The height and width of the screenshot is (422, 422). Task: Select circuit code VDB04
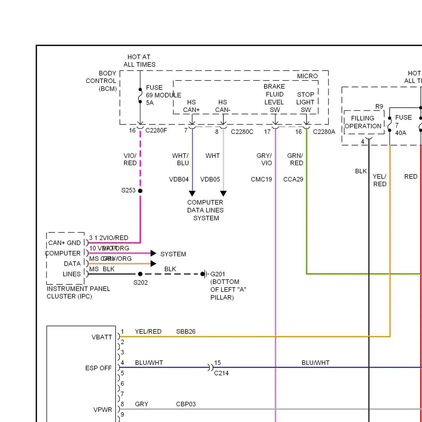(x=179, y=179)
